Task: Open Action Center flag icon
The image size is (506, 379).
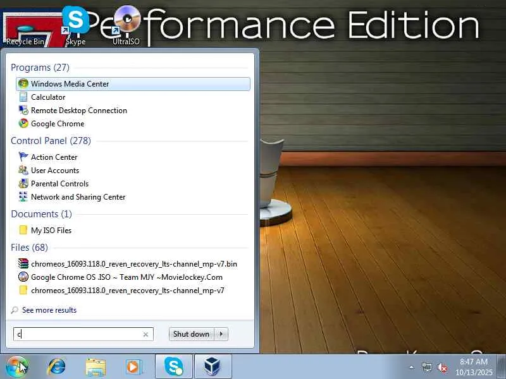Action: (23, 157)
